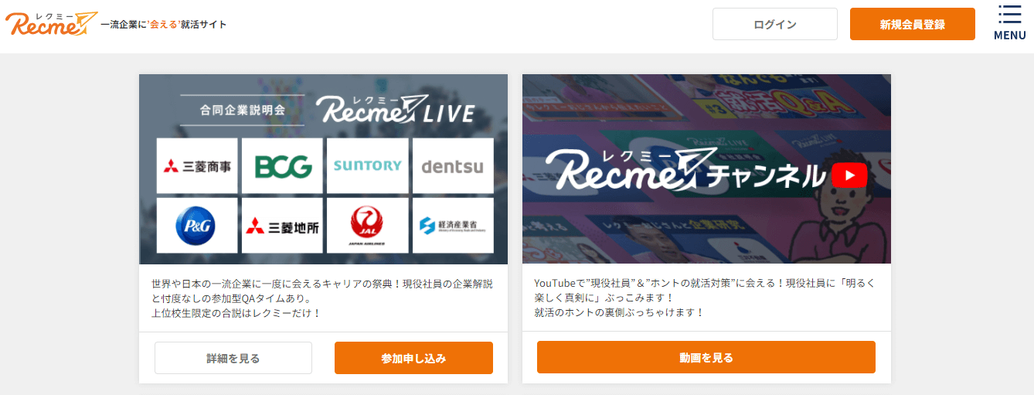
Task: Click the JAL Japan Airlines logo tile
Action: [367, 226]
